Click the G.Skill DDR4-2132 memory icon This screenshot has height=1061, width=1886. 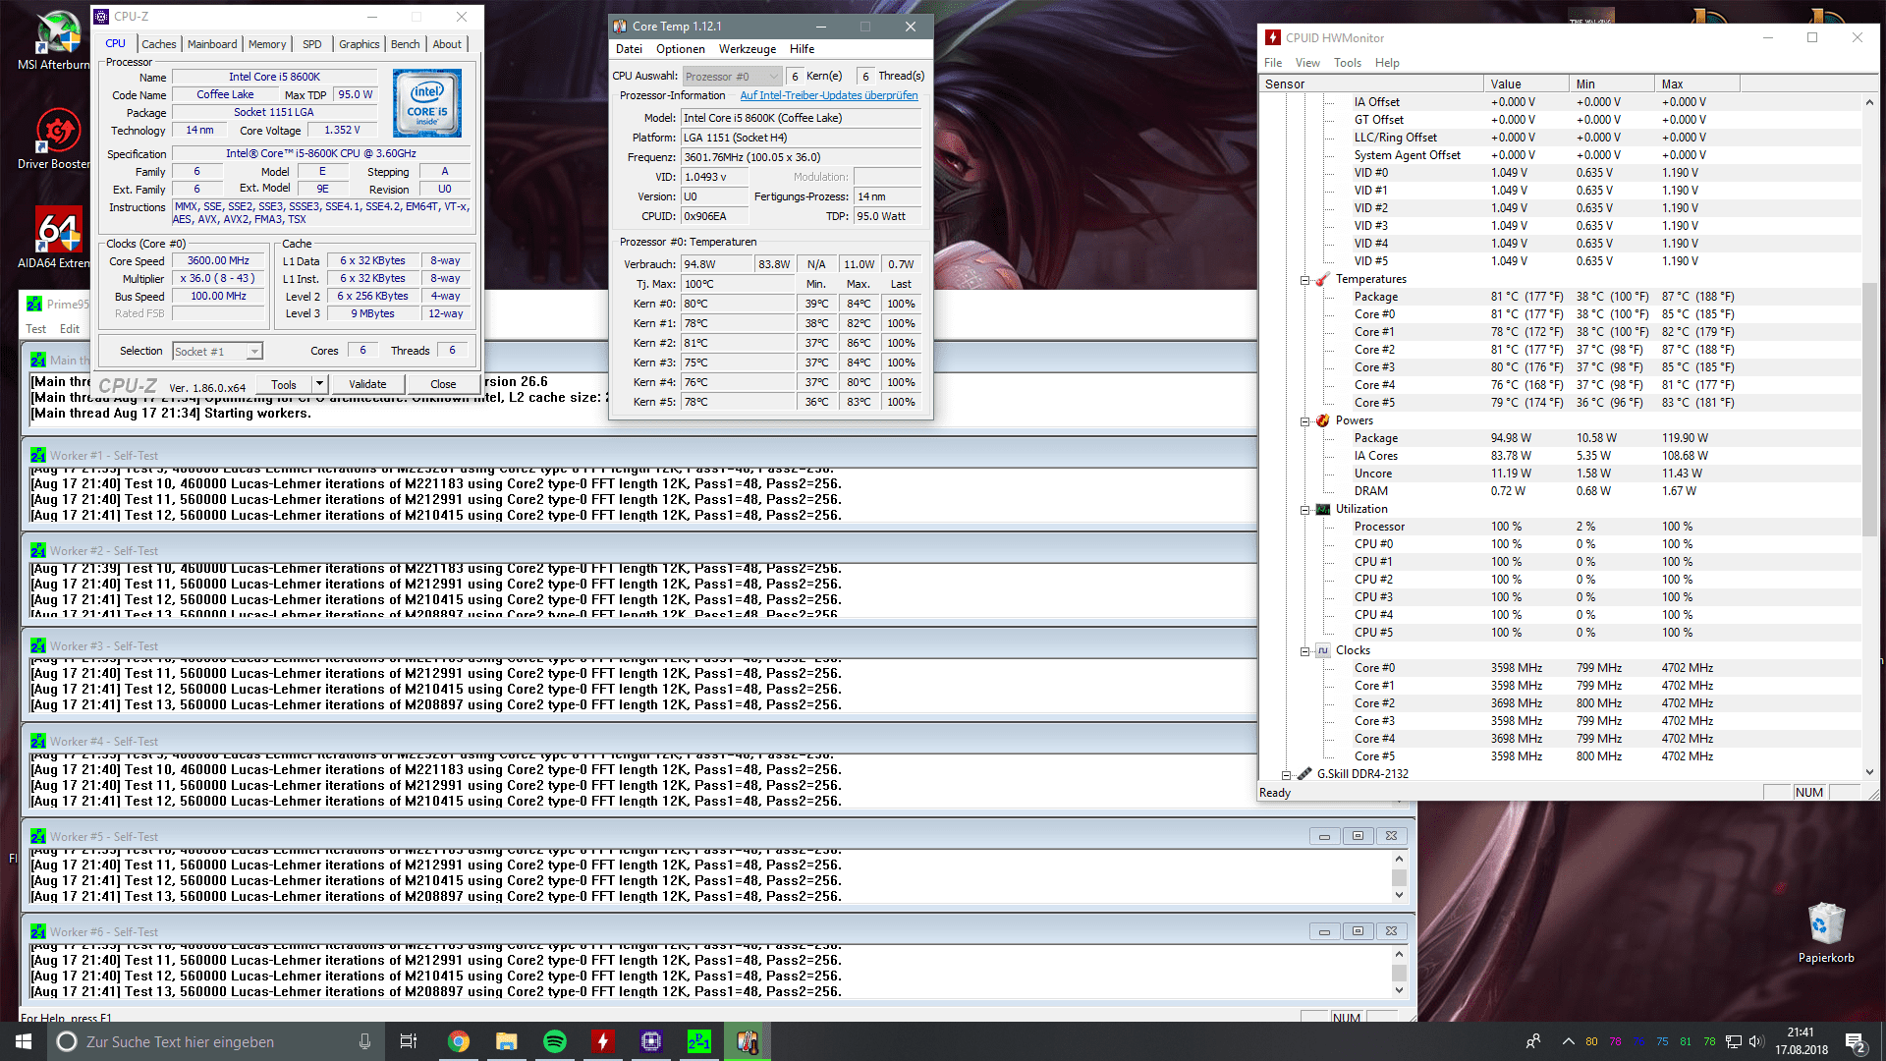pos(1304,774)
